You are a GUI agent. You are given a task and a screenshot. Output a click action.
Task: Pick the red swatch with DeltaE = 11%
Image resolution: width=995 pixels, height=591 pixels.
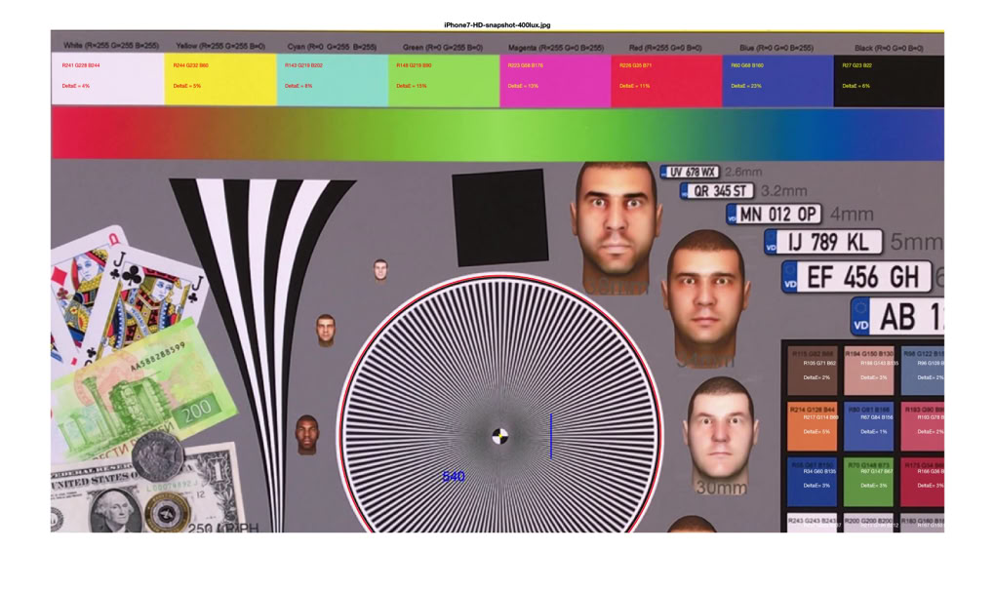pyautogui.click(x=666, y=81)
